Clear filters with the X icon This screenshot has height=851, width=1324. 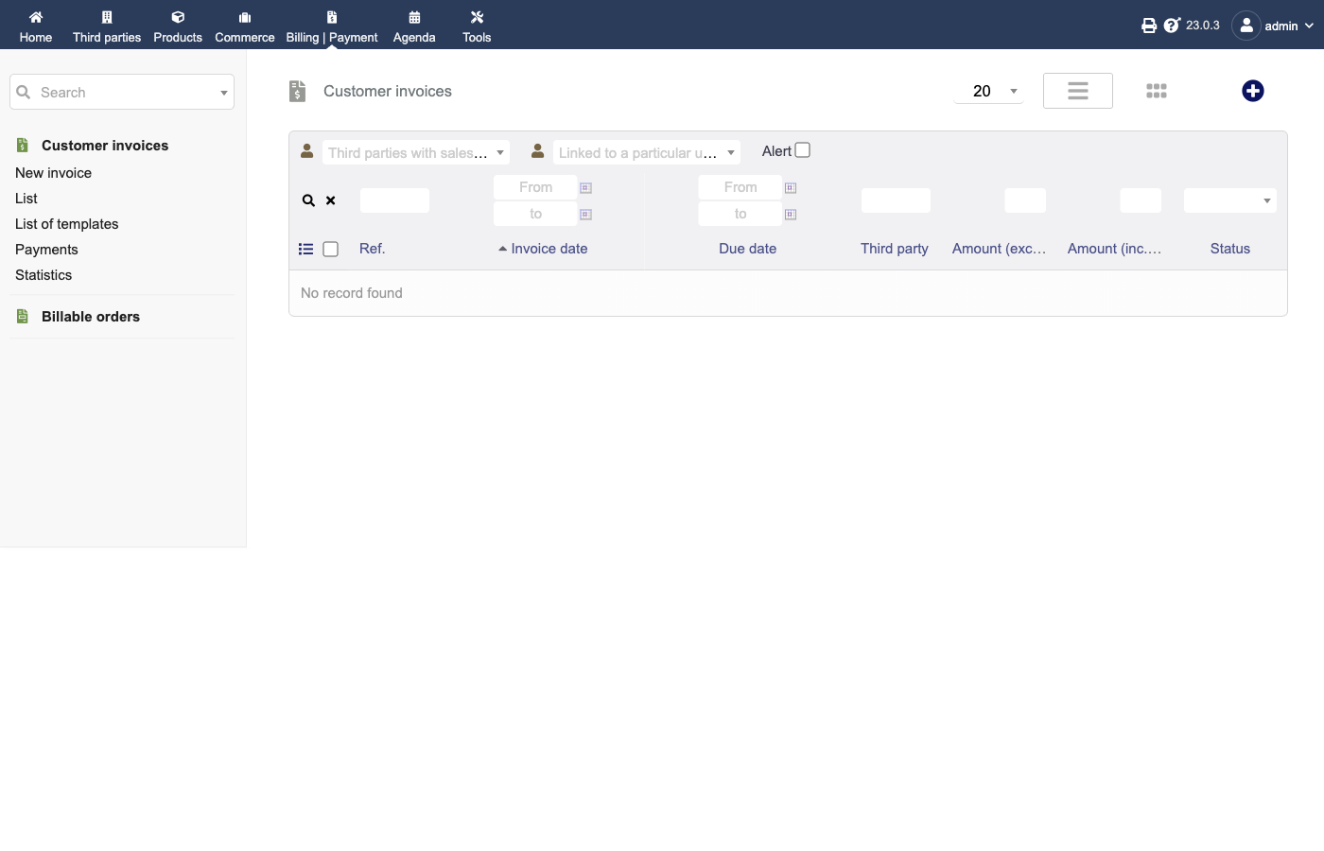click(x=331, y=200)
